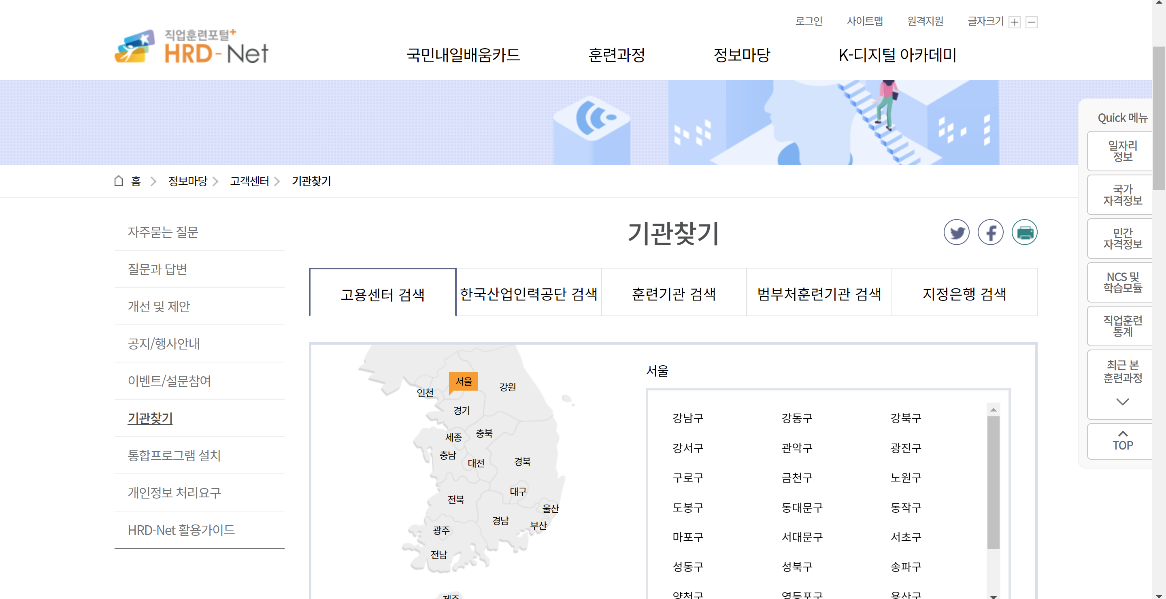1166x599 pixels.
Task: Click the TOP up-arrow button
Action: tap(1122, 441)
